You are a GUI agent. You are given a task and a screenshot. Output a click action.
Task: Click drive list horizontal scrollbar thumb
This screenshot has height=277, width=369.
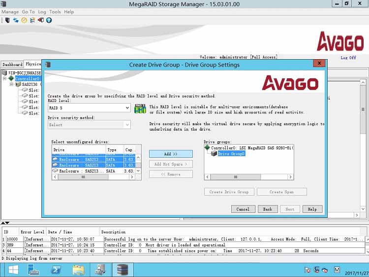pos(83,177)
